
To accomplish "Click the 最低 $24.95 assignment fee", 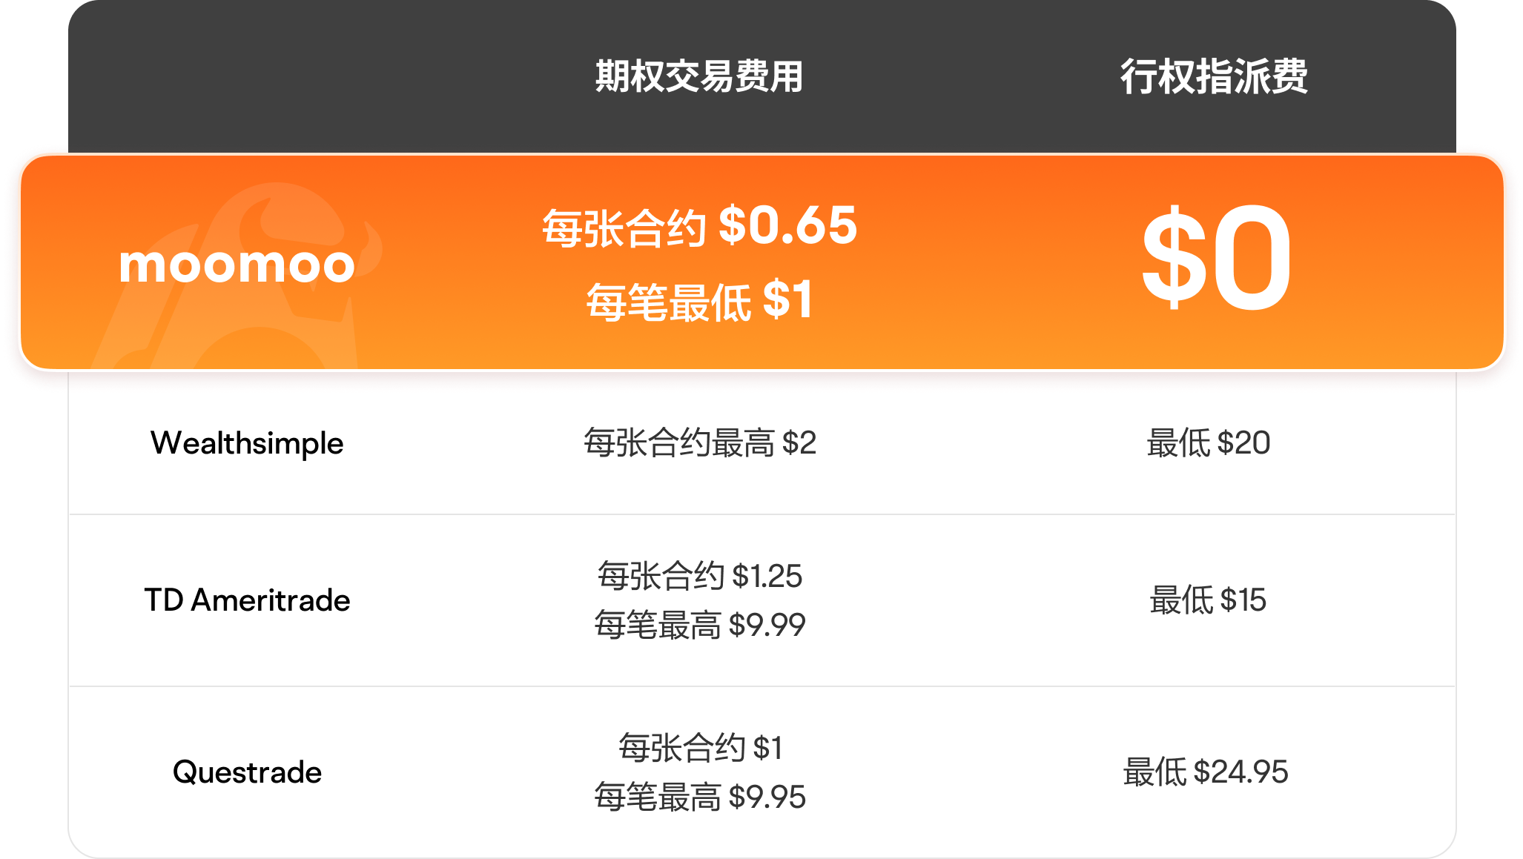I will click(1206, 772).
